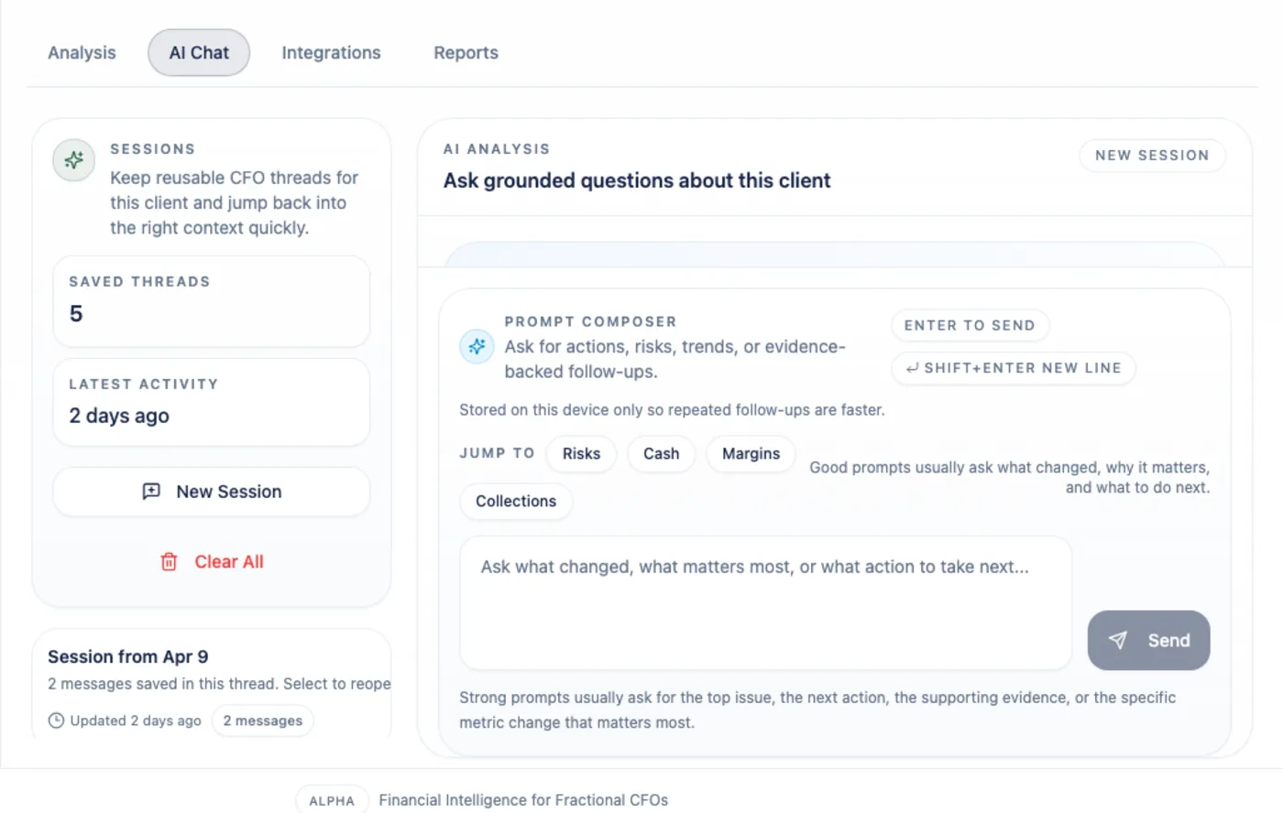This screenshot has height=813, width=1283.
Task: Click the ALPHA badge in the footer
Action: pos(331,799)
